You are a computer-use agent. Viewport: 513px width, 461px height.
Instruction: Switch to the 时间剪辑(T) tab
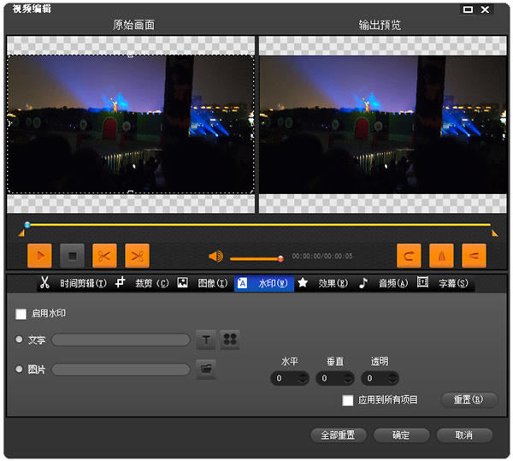(x=83, y=283)
